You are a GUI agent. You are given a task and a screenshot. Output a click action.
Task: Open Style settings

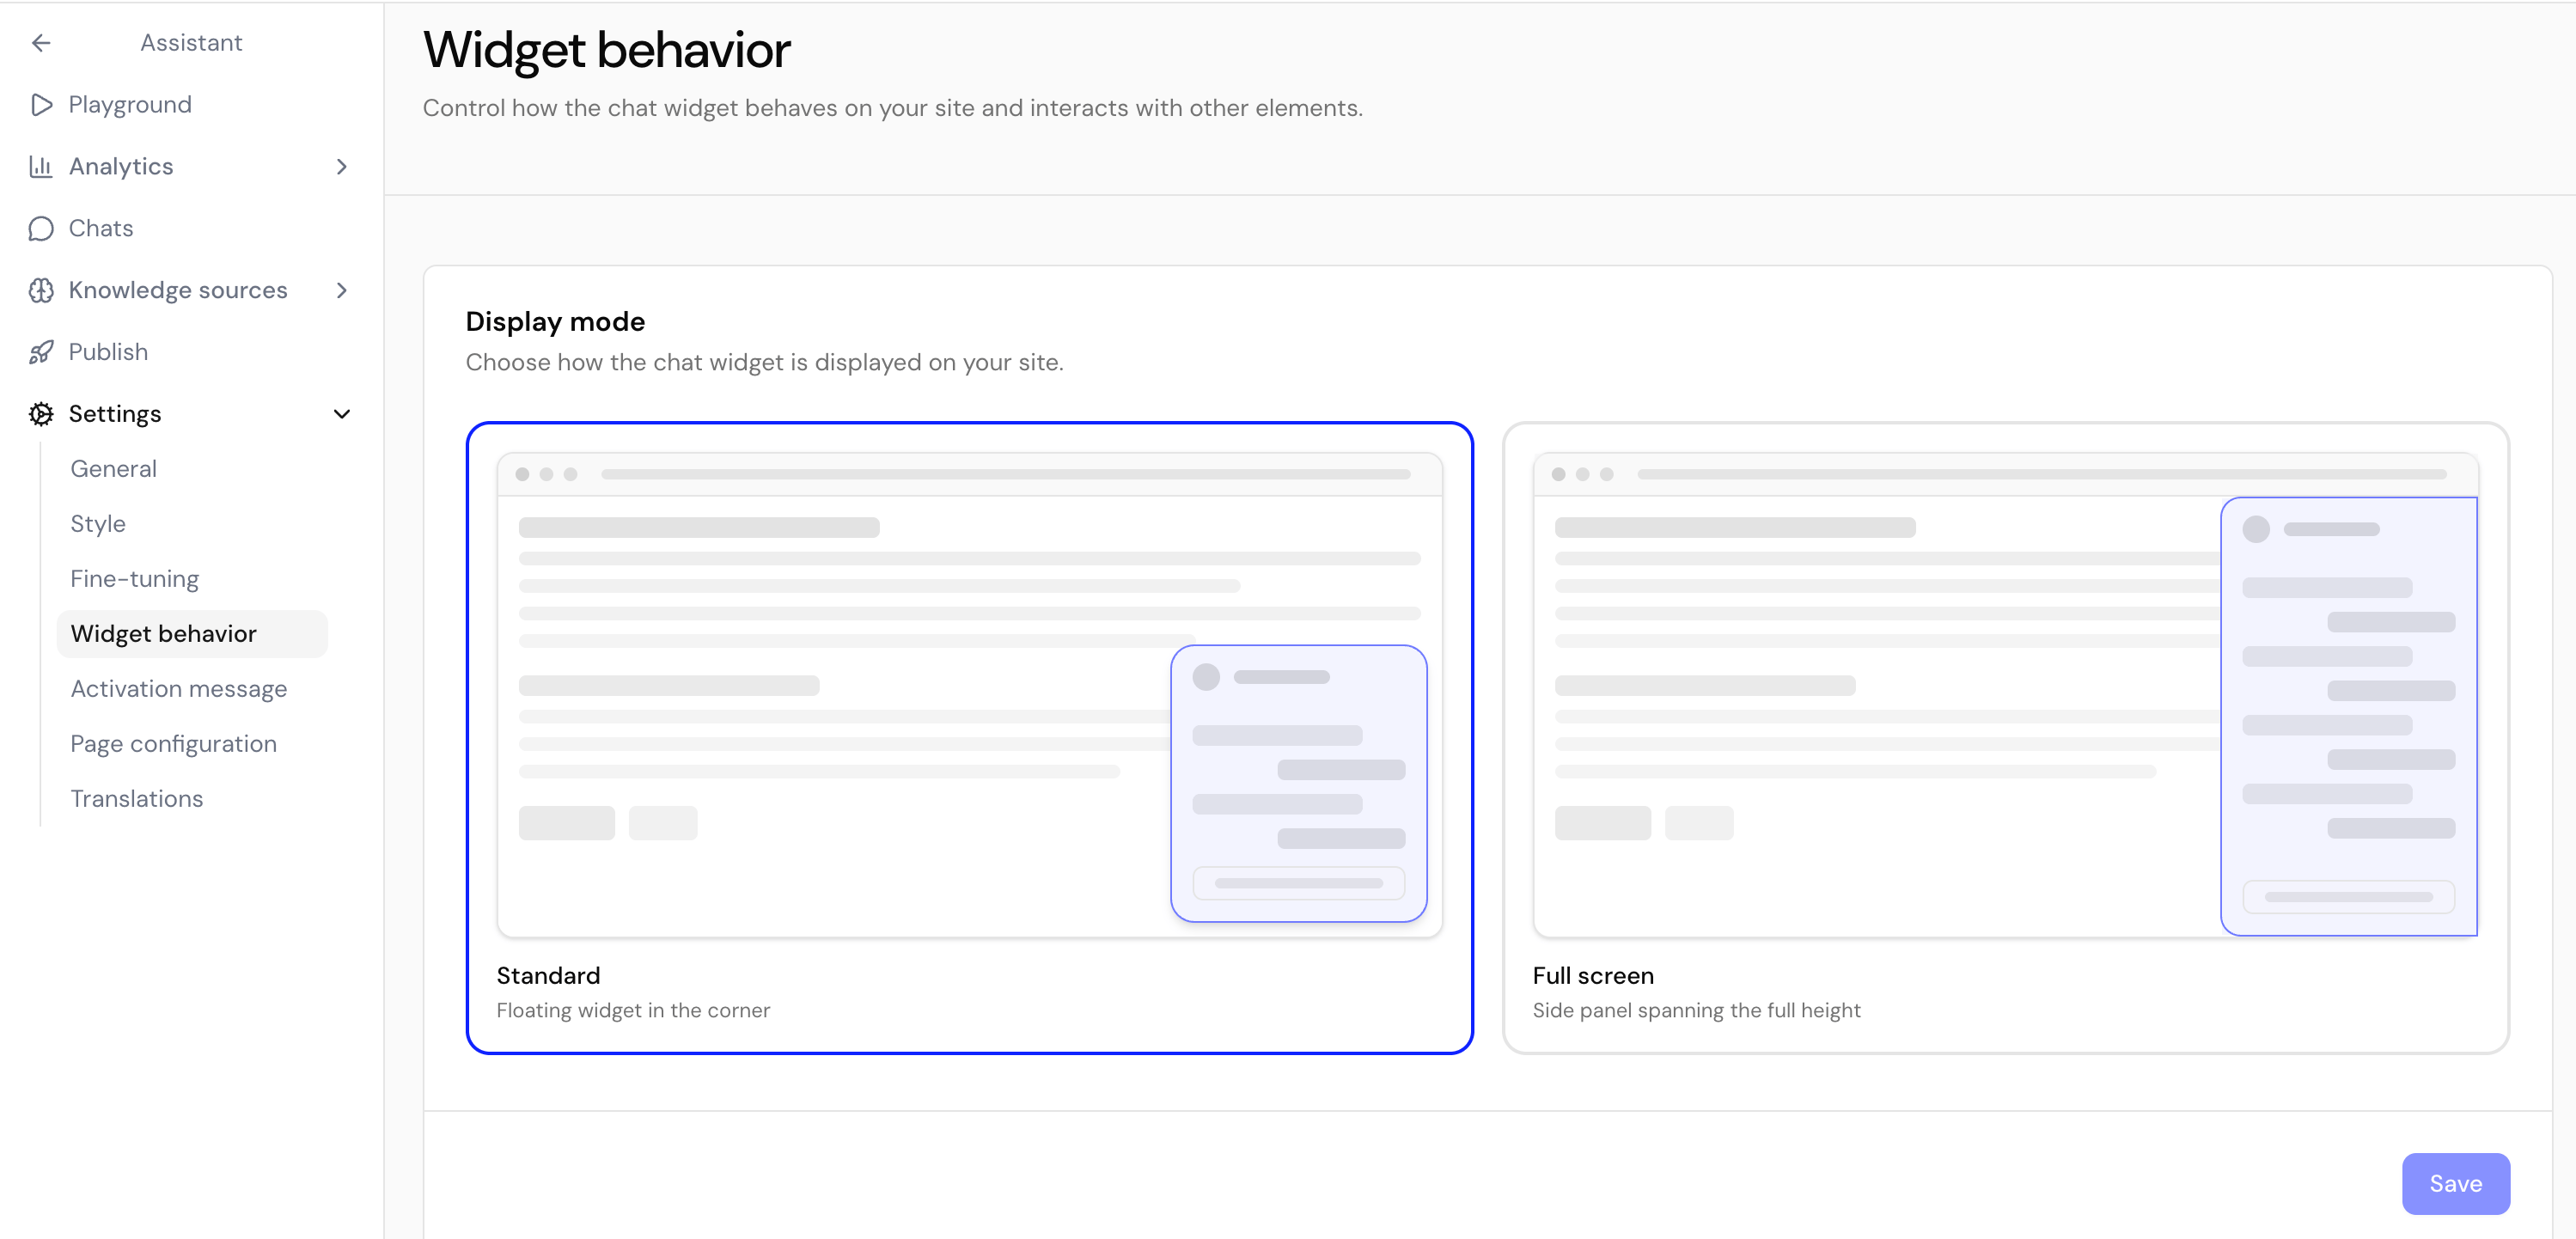pos(98,524)
